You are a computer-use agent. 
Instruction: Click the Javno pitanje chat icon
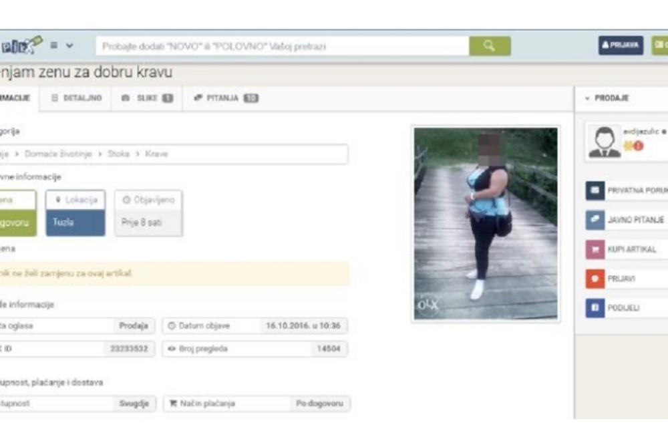[595, 220]
